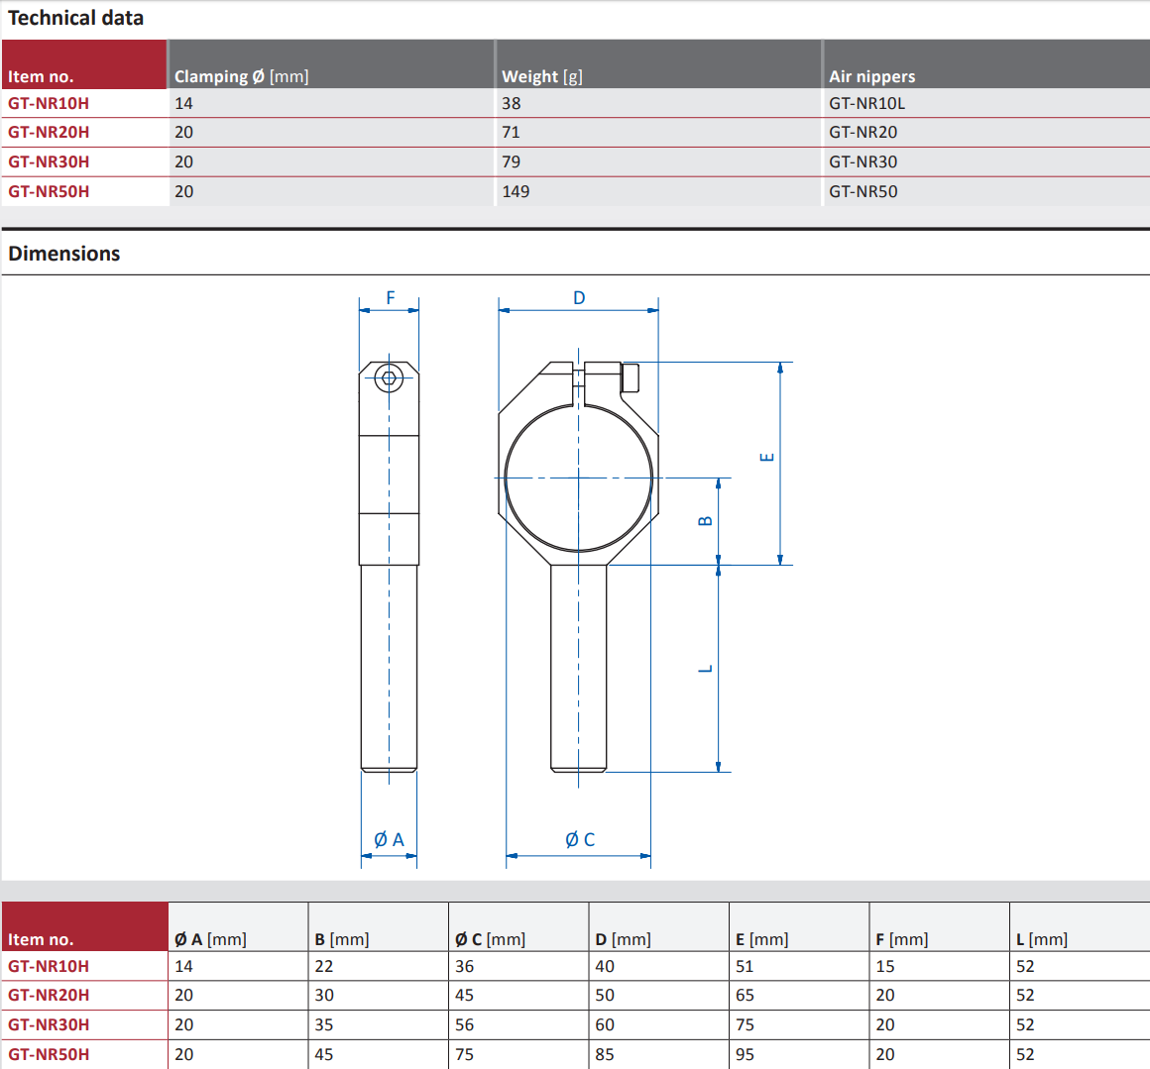Click F value 15 for GT-NR10H
Image resolution: width=1150 pixels, height=1069 pixels.
point(885,966)
